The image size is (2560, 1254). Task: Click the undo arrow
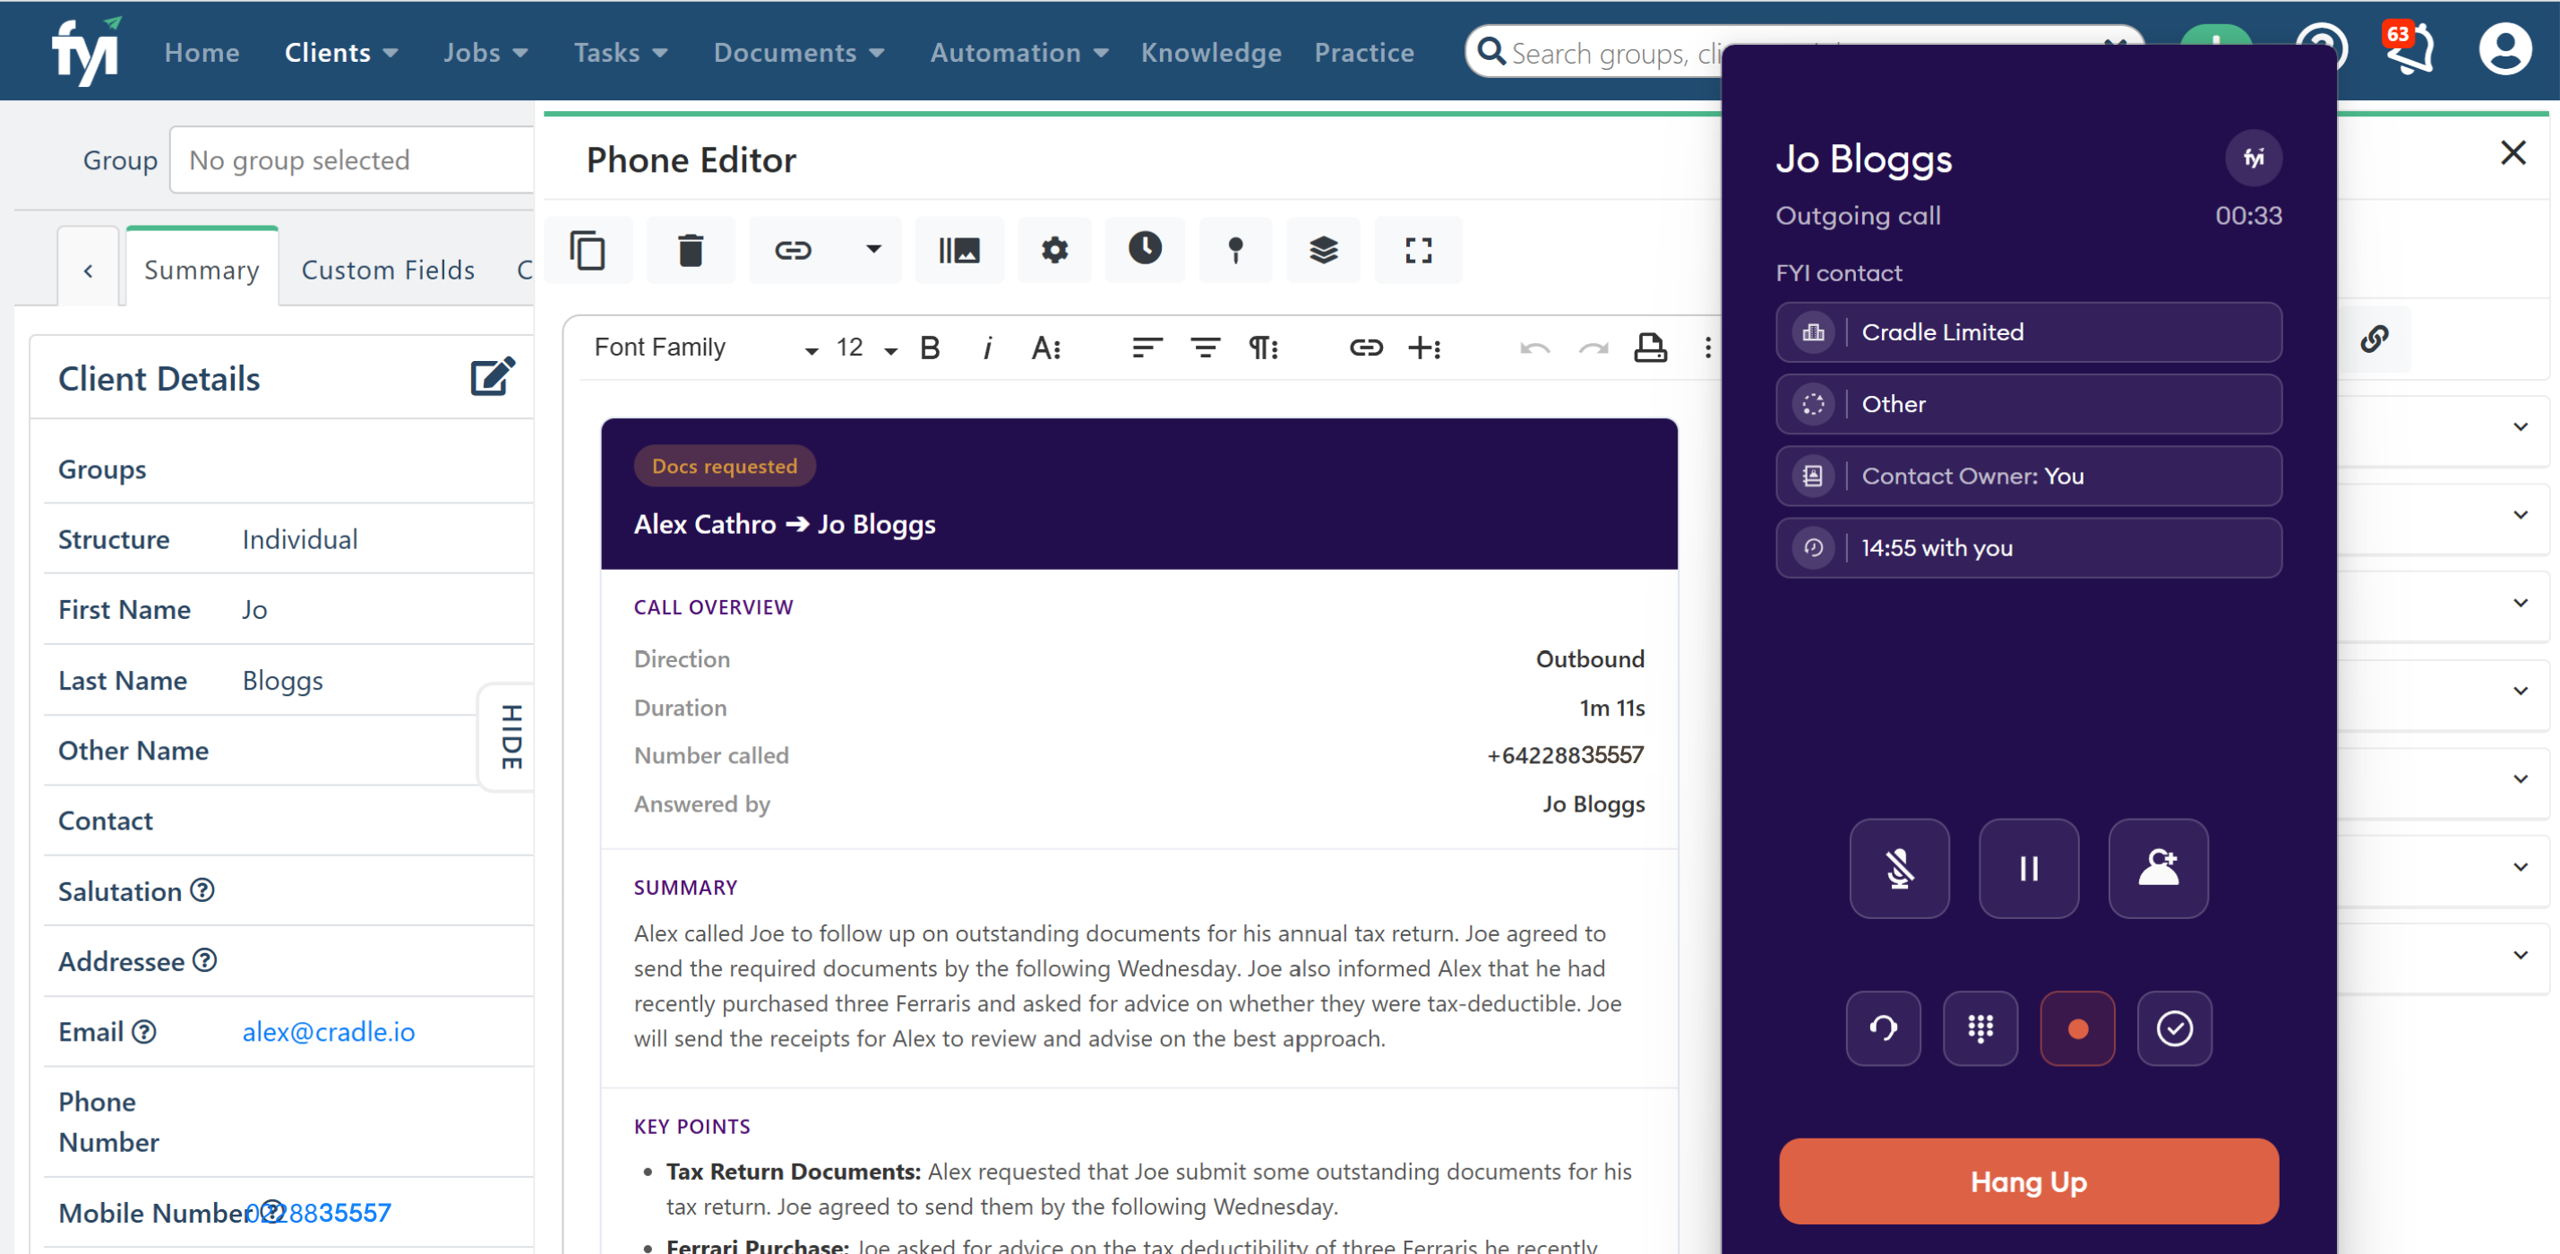pyautogui.click(x=1534, y=348)
